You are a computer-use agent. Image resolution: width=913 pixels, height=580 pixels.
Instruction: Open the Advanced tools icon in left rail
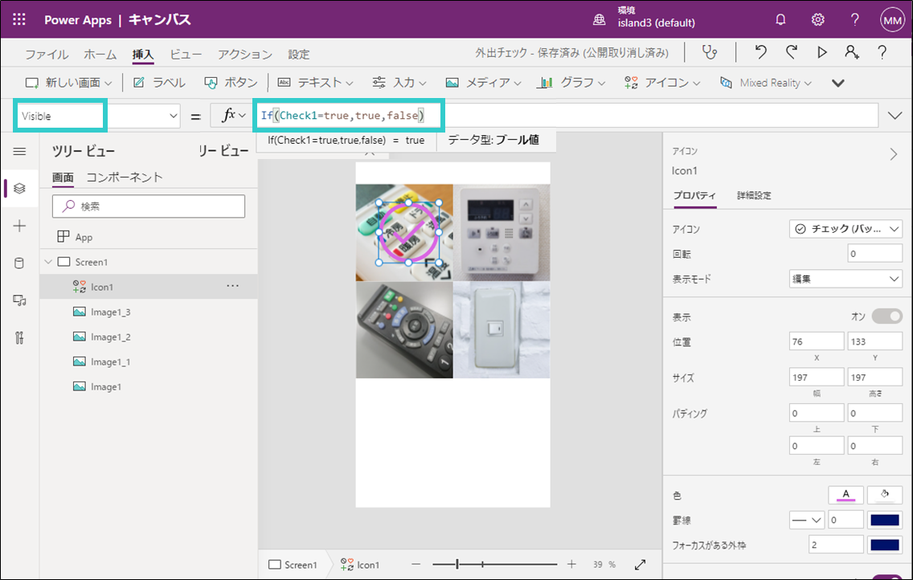pos(19,337)
